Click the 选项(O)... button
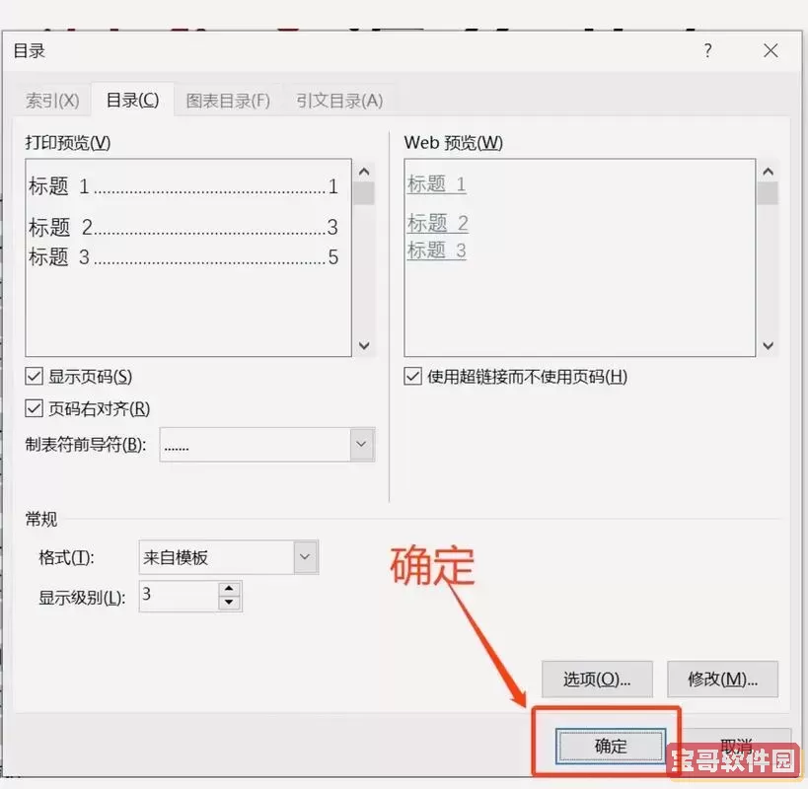 click(597, 679)
